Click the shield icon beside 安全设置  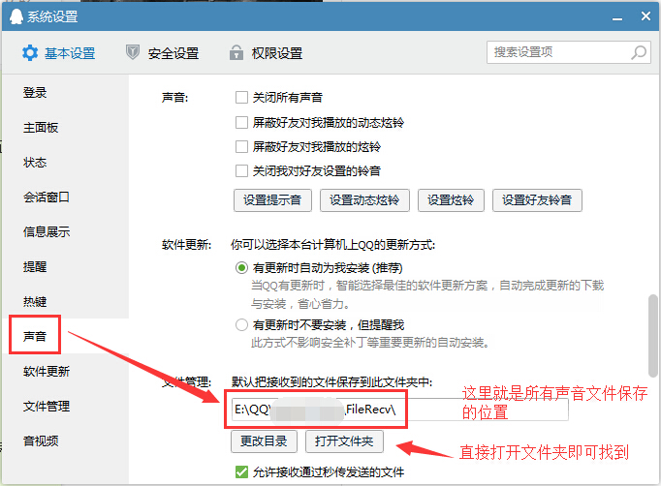(x=133, y=52)
